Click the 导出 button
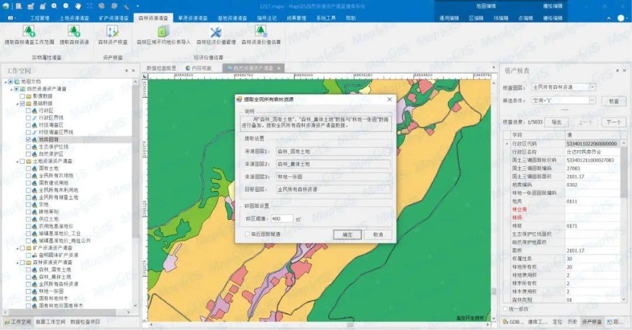Viewport: 632px width, 330px height. pyautogui.click(x=557, y=122)
